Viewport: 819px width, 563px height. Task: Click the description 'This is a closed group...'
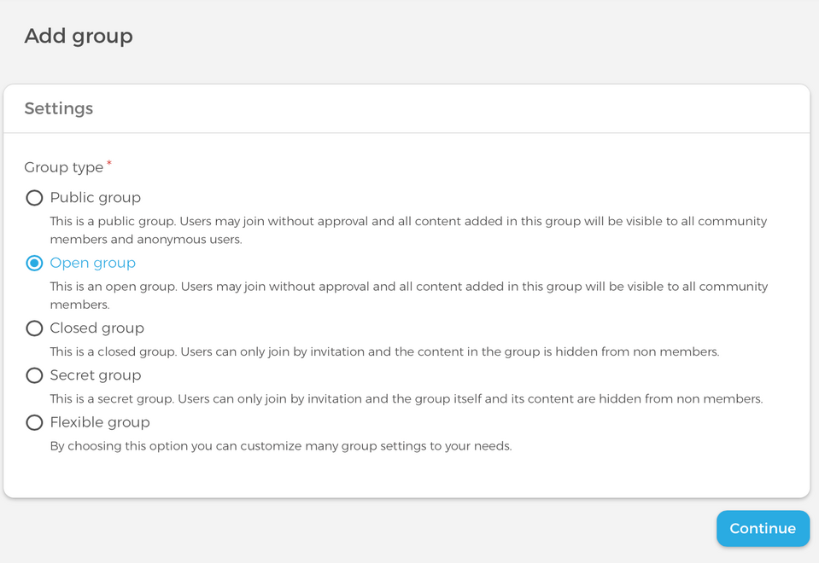coord(384,351)
